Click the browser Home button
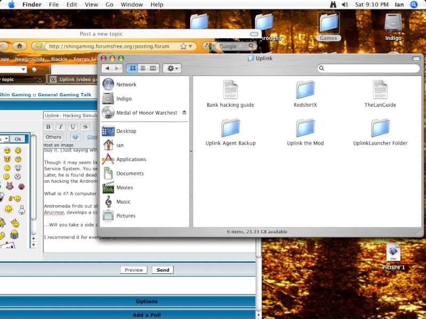Screen dimensions: 426x319 click(x=19, y=46)
